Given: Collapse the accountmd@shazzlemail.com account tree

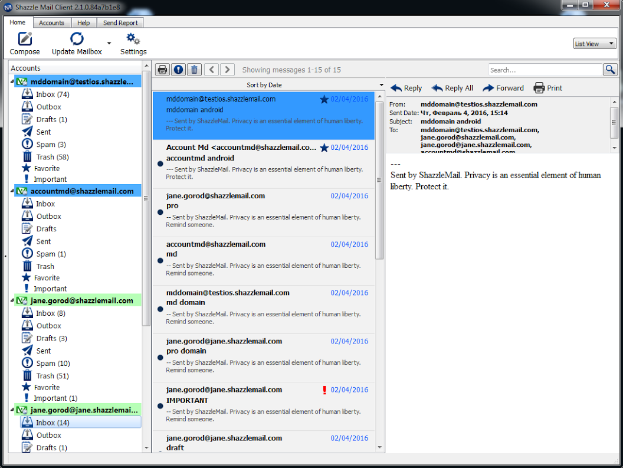Looking at the screenshot, I should point(12,191).
